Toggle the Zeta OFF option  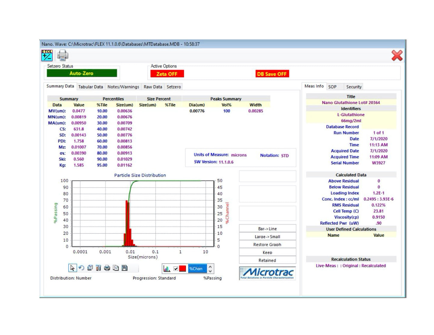pos(167,74)
